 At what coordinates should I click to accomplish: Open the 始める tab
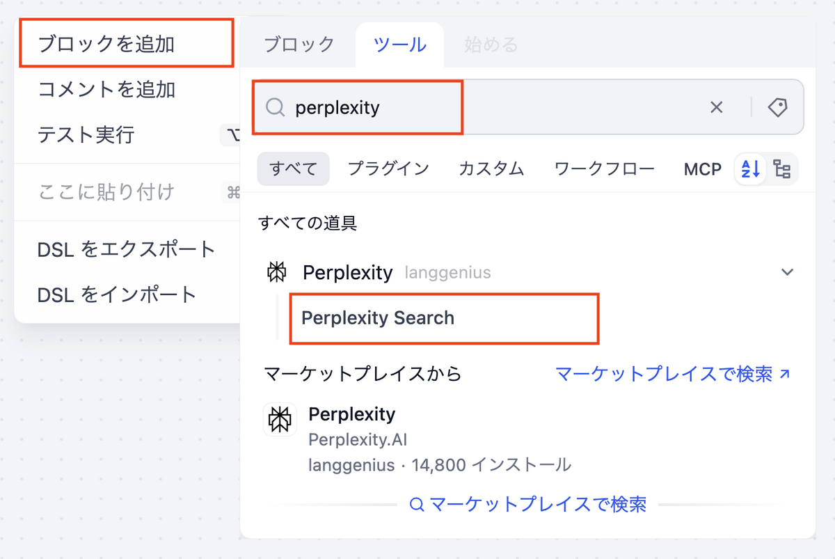pos(491,45)
